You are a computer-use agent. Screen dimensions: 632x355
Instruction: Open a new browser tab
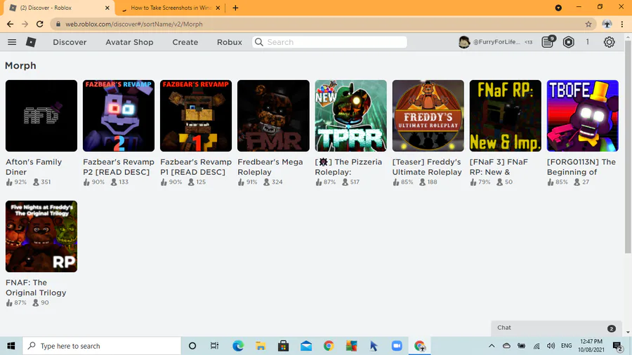point(235,8)
